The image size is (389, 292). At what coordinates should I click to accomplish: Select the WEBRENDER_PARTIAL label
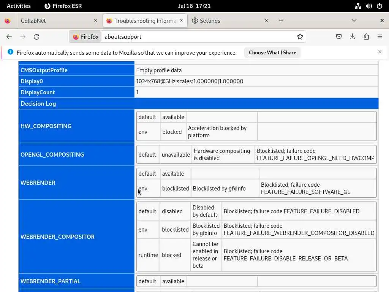click(51, 281)
